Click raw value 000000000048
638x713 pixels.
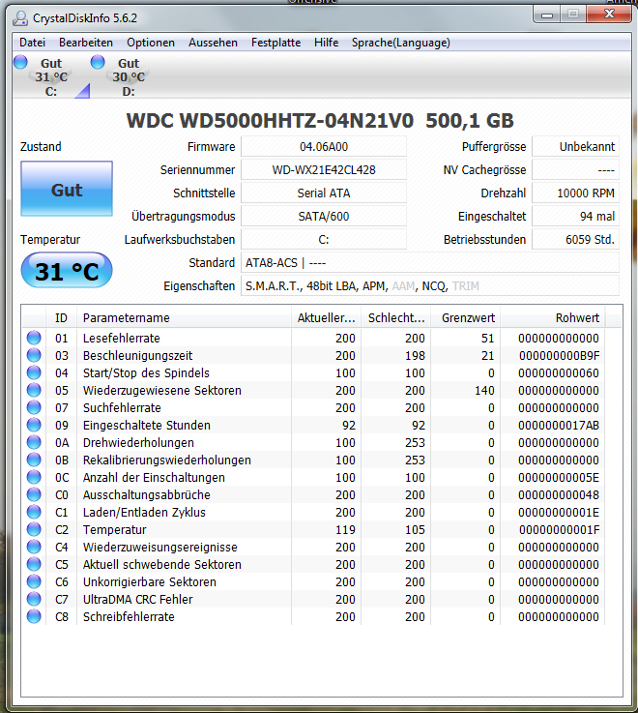coord(559,494)
